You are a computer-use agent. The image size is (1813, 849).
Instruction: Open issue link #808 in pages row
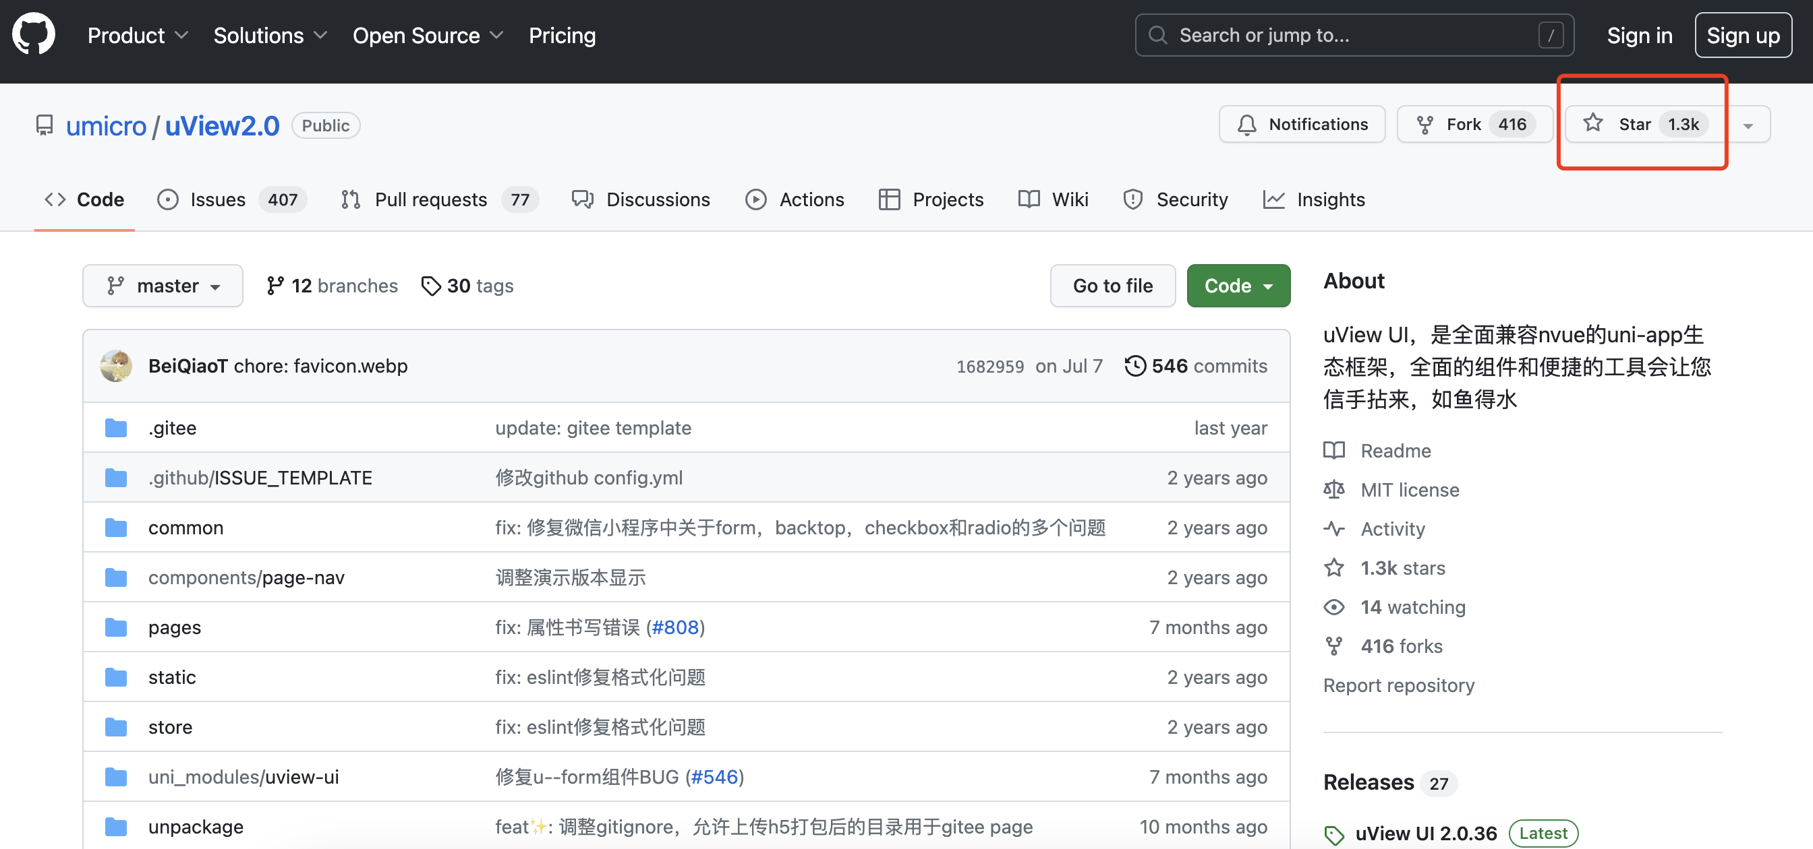675,627
